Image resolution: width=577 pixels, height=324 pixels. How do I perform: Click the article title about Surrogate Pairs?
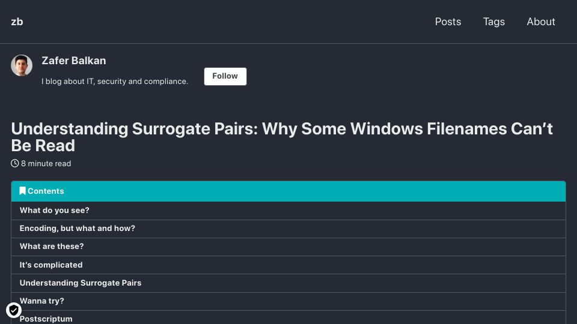282,137
